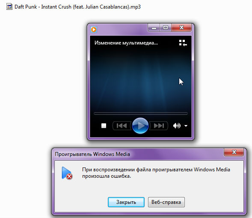Close the media player window
This screenshot has height=218, width=252.
point(181,28)
